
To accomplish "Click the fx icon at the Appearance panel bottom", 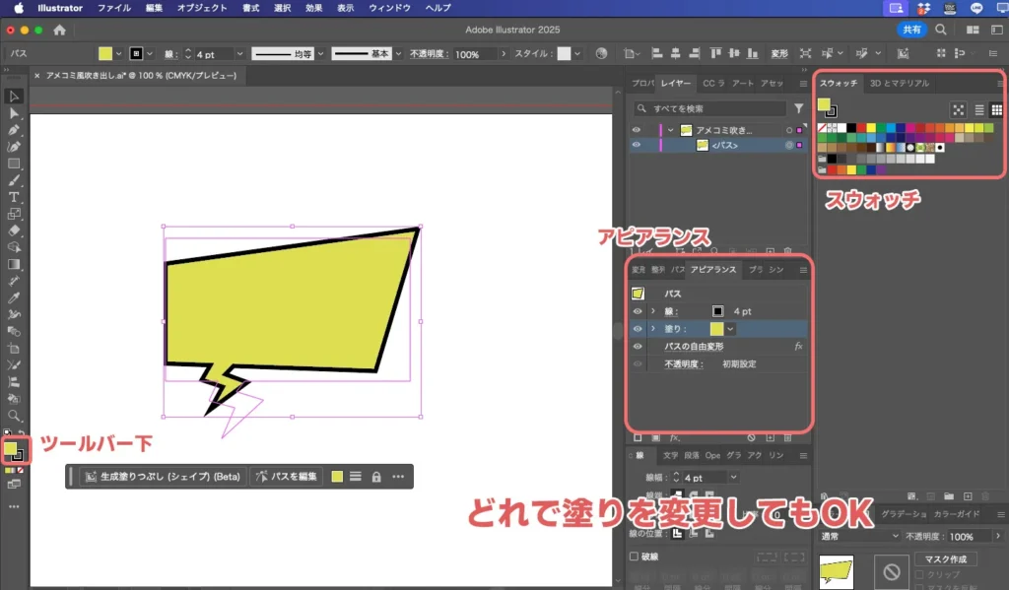I will pos(672,435).
